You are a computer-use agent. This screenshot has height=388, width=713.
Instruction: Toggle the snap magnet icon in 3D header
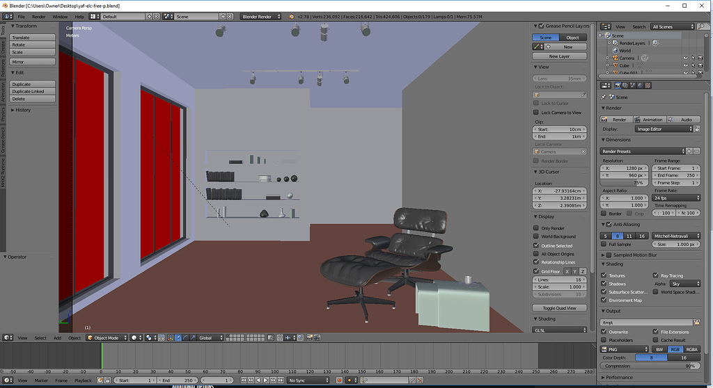click(x=279, y=337)
